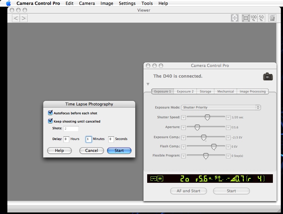Click Start button in Camera Control Pro
283x214 pixels.
tap(231, 191)
